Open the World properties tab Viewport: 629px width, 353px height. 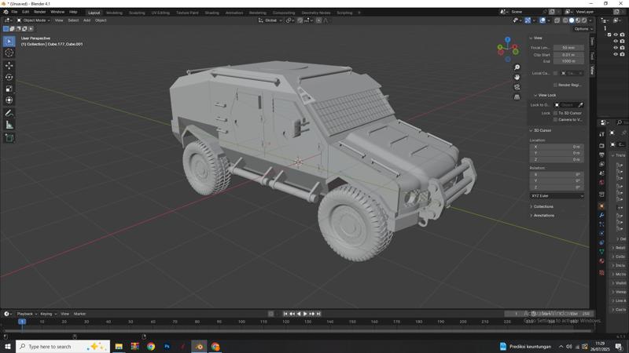coord(601,183)
